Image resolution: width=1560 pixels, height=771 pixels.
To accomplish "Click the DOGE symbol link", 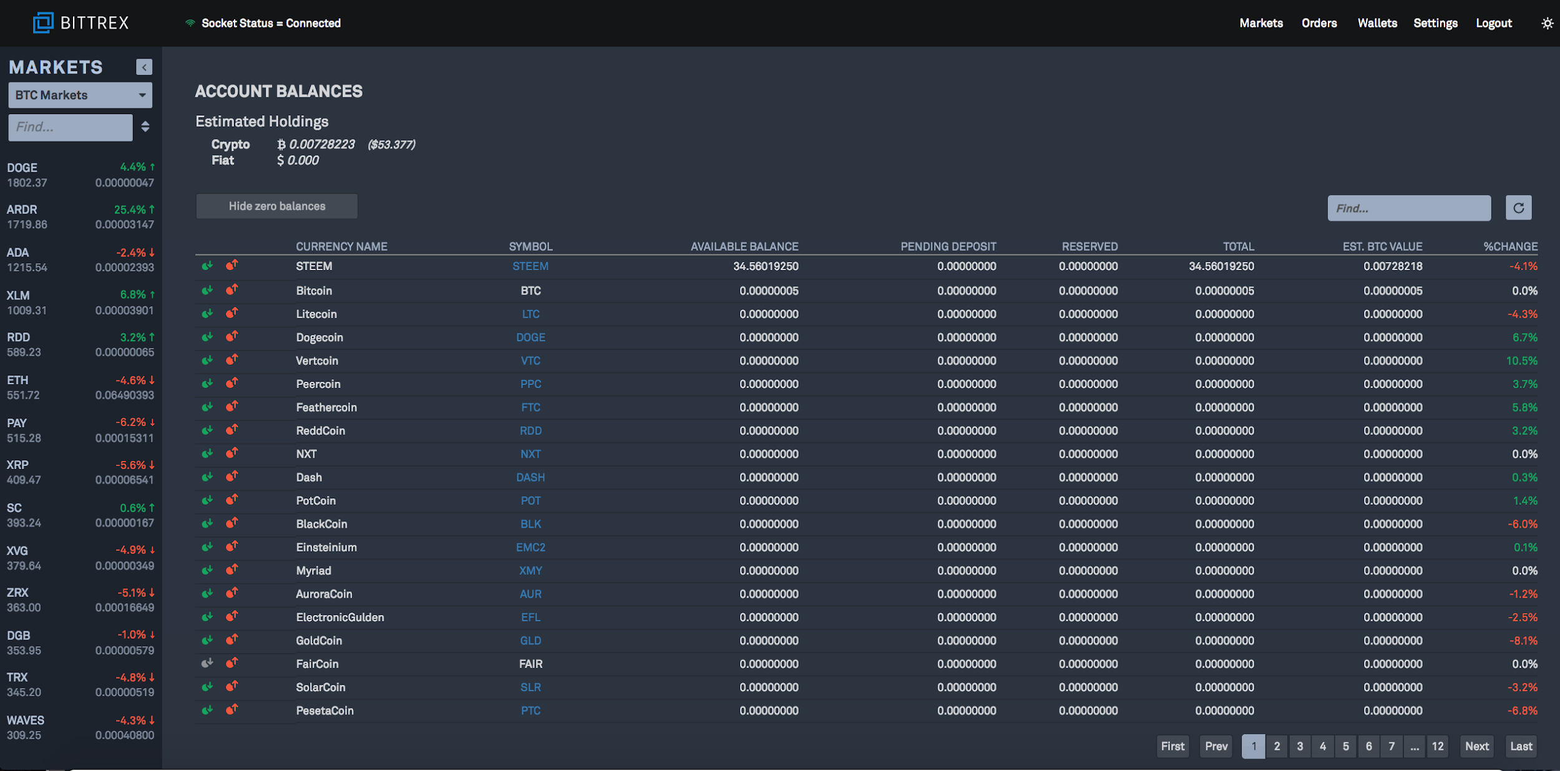I will [x=530, y=336].
